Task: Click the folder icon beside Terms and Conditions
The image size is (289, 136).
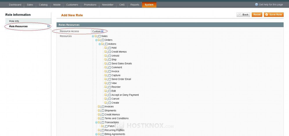Action: pos(100,118)
